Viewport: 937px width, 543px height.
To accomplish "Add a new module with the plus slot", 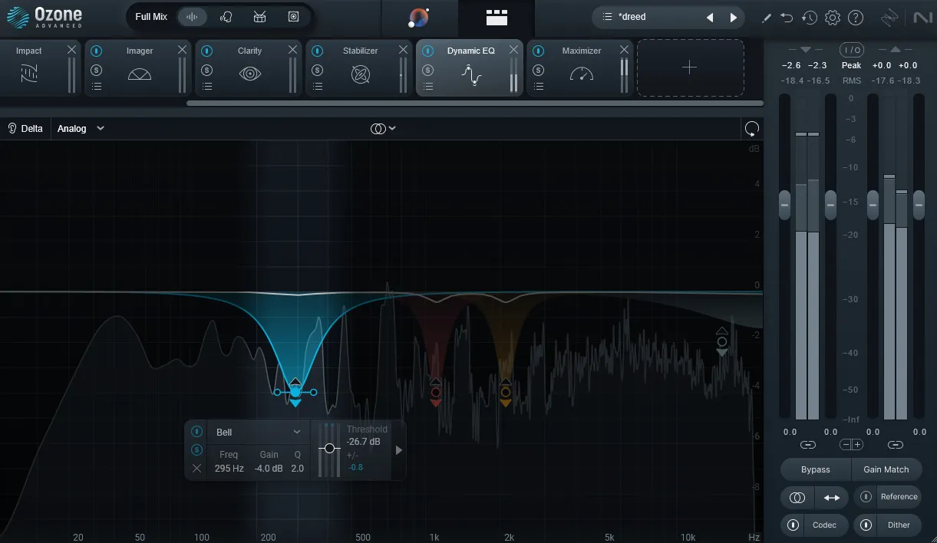I will pos(690,67).
